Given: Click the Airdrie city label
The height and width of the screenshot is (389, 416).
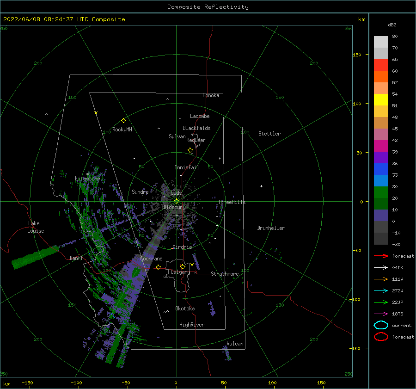Looking at the screenshot, I should pos(182,247).
